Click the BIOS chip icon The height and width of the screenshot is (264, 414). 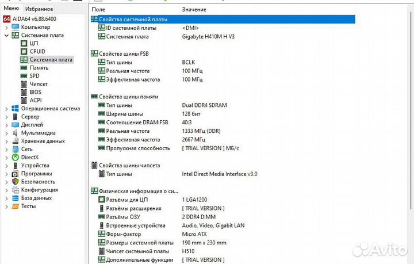pos(24,92)
